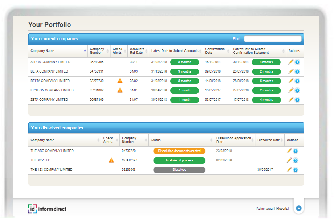This screenshot has height=222, width=334.
Task: Click the Inform Direct logo
Action: 47,209
